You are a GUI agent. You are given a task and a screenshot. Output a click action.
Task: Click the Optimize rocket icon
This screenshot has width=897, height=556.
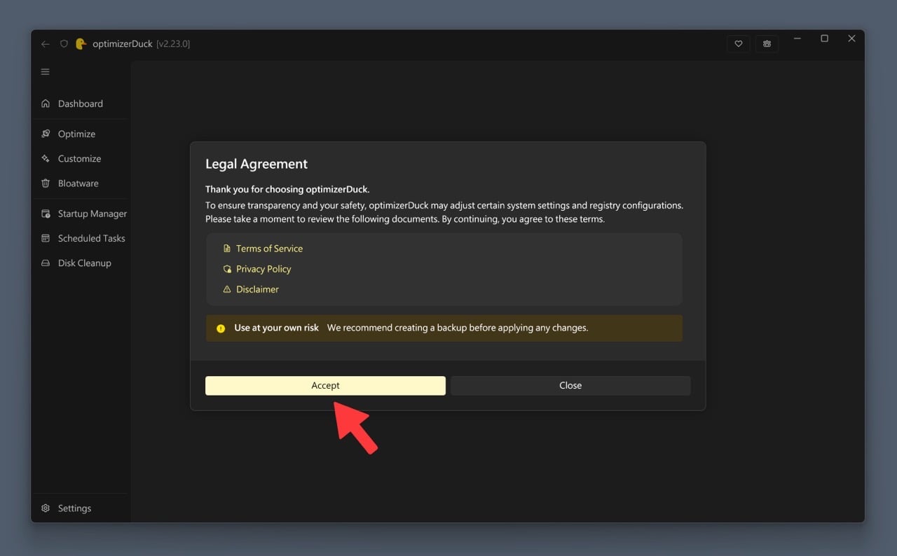(x=46, y=134)
